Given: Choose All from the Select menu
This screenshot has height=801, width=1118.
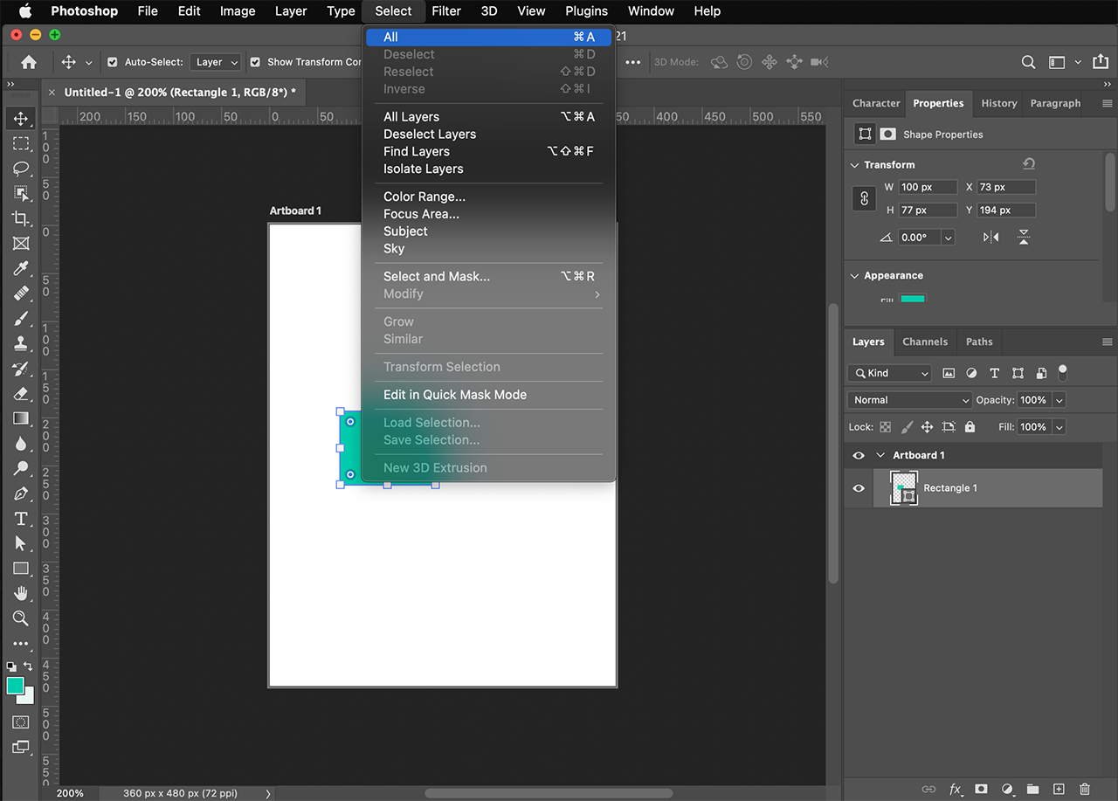Looking at the screenshot, I should (489, 37).
